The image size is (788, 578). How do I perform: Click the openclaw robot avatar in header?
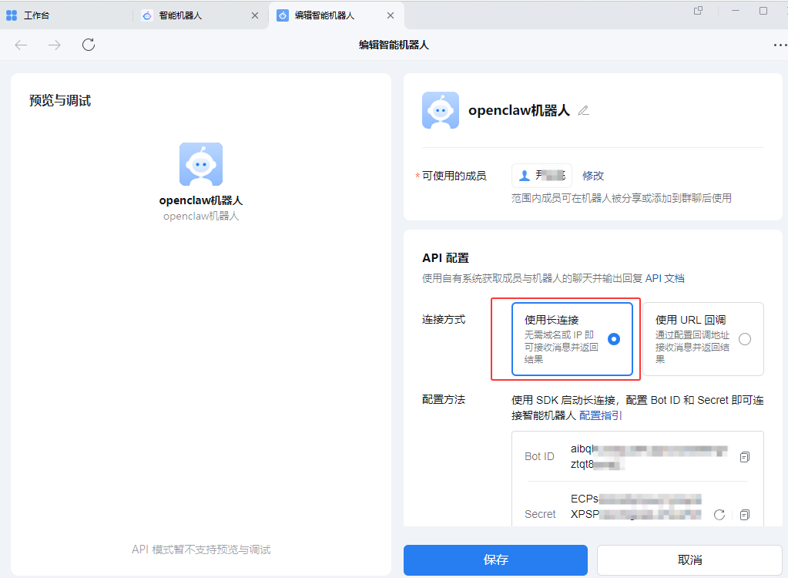pos(441,110)
